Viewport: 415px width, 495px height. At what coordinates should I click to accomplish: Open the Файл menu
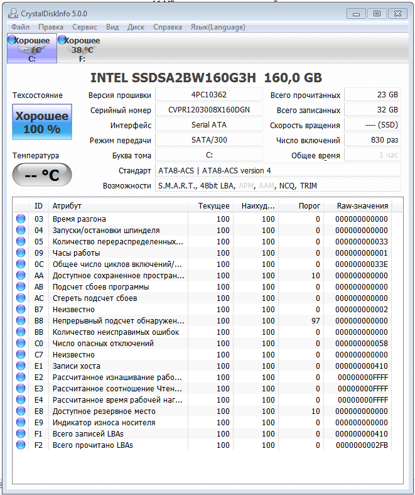pos(20,27)
